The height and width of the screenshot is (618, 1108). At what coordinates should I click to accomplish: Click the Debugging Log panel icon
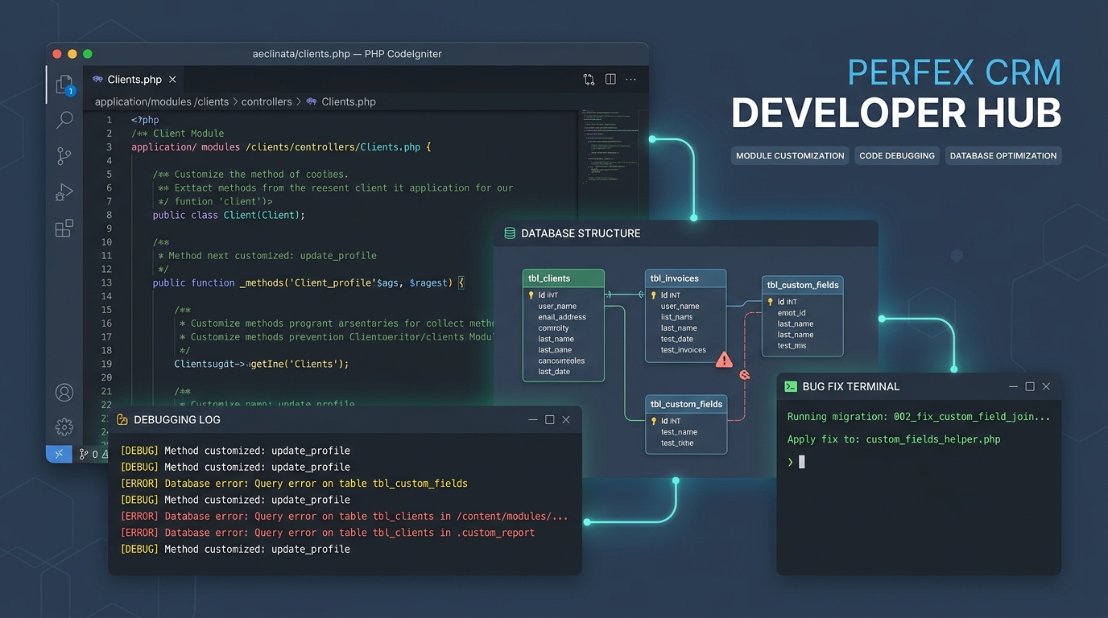coord(122,420)
